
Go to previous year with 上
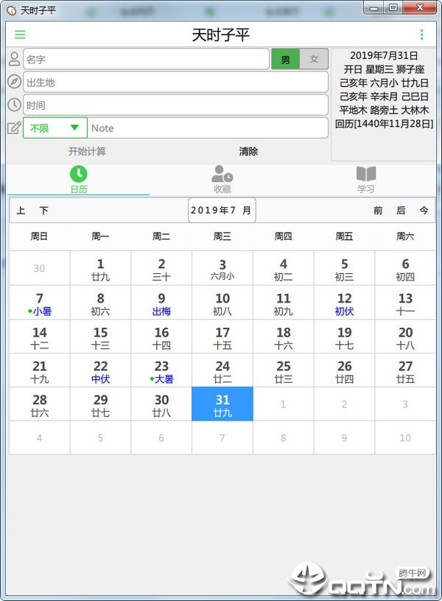click(x=21, y=210)
